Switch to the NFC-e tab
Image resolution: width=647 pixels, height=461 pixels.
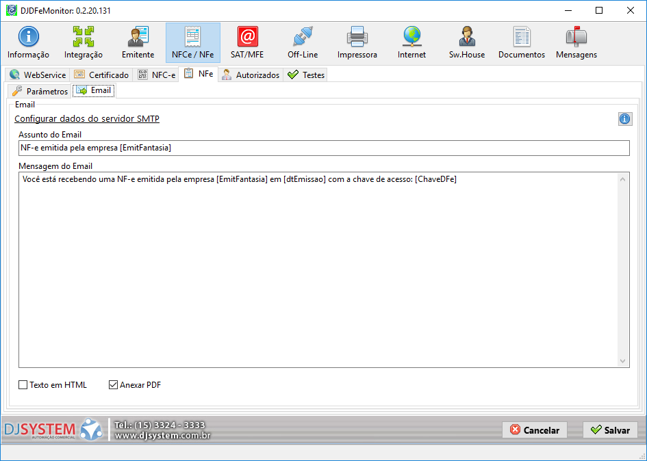[156, 75]
